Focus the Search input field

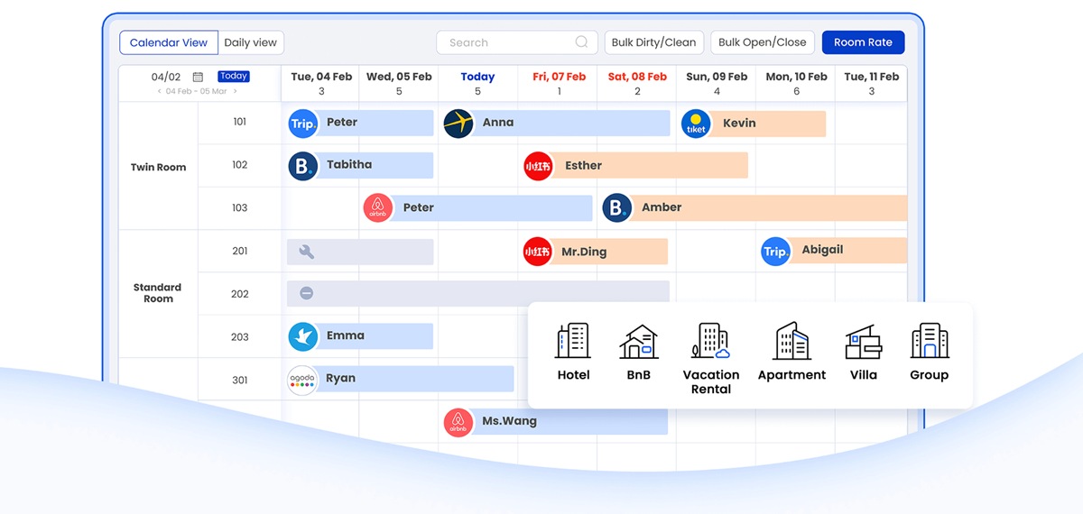pyautogui.click(x=505, y=42)
